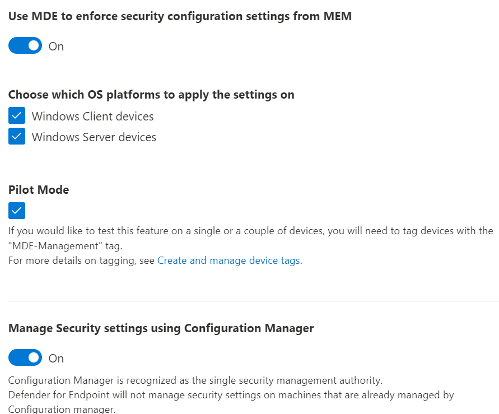Toggle the MDE security configuration switch to Off
499x414 pixels.
pyautogui.click(x=25, y=45)
